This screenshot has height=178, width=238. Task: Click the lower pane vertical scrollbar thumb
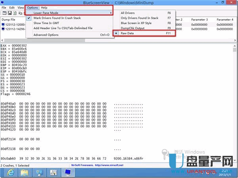coord(235,50)
